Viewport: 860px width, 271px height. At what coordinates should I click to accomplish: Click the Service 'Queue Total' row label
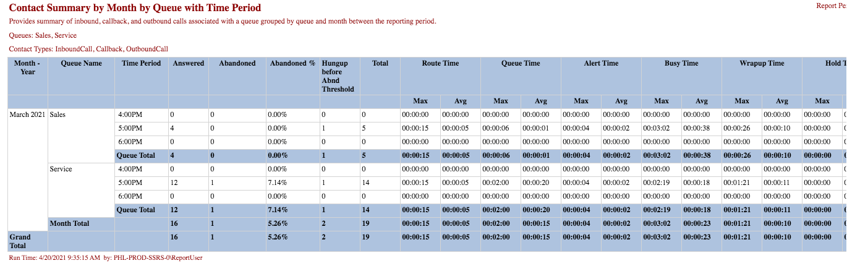coord(136,210)
